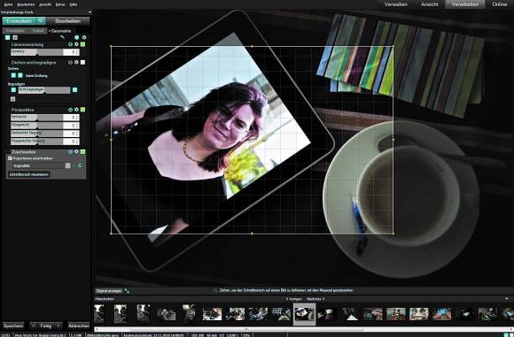Switch to the Online mode tab
Screen dimensions: 514x337
pyautogui.click(x=500, y=4)
